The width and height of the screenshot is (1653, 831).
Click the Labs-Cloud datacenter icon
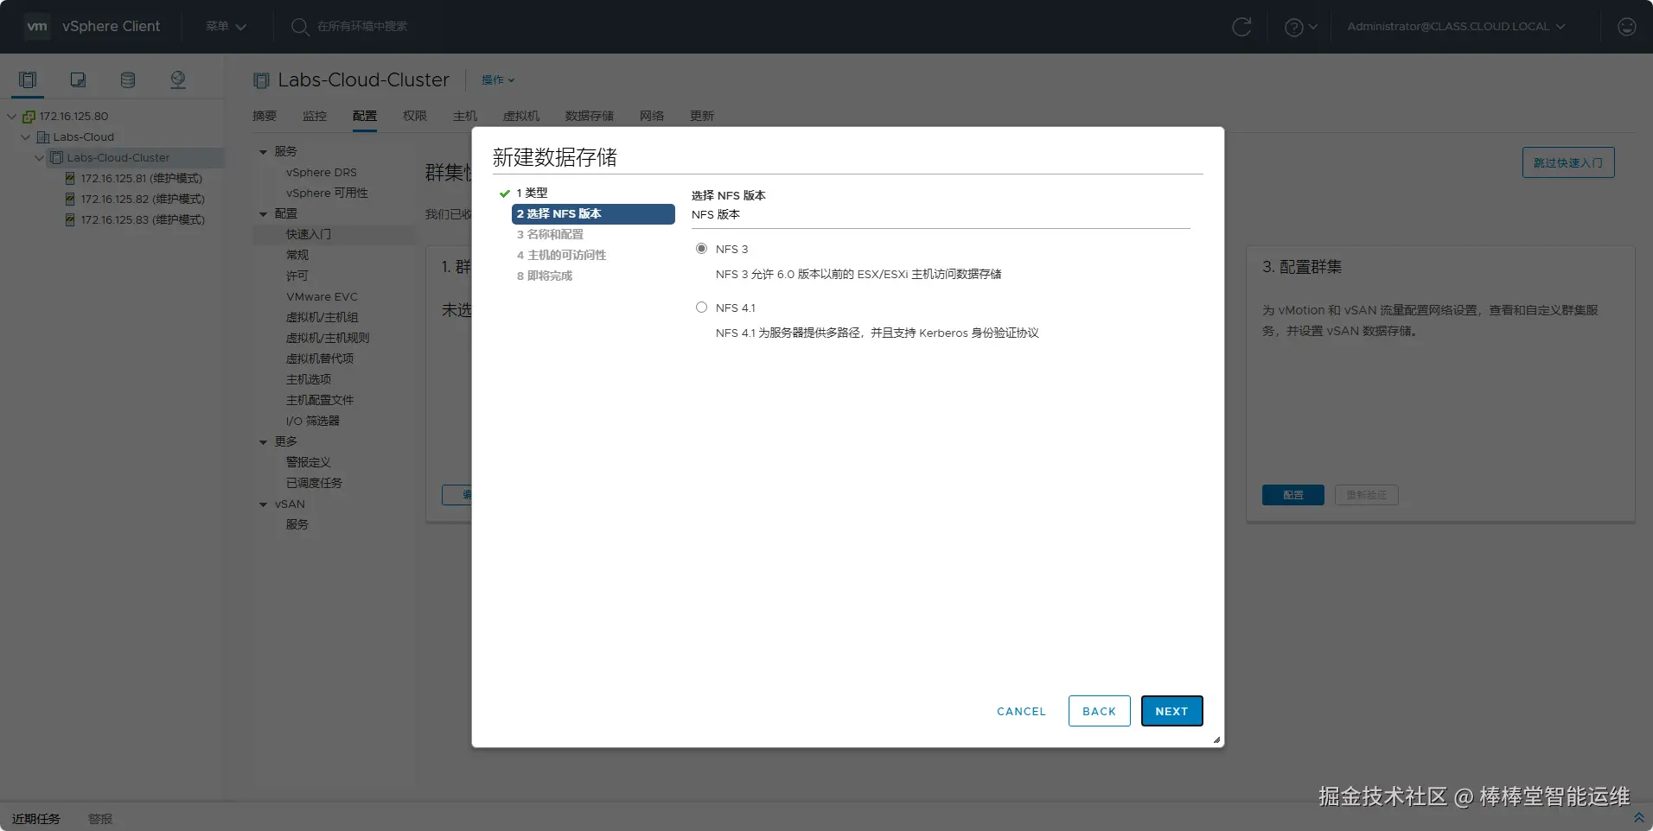[x=43, y=137]
